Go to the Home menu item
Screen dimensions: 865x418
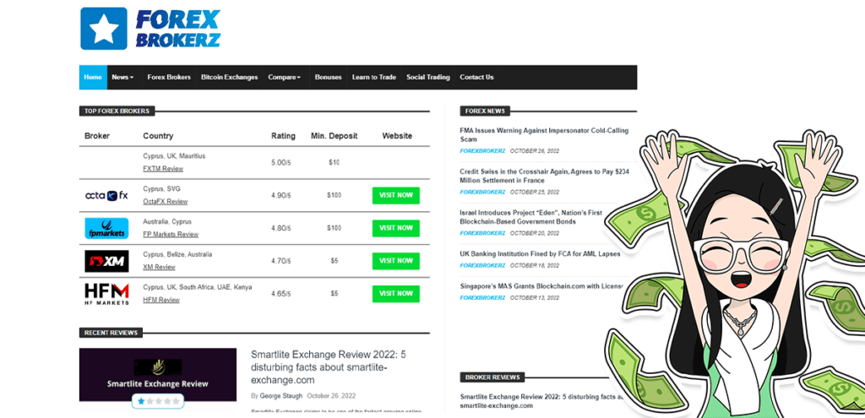(x=93, y=77)
